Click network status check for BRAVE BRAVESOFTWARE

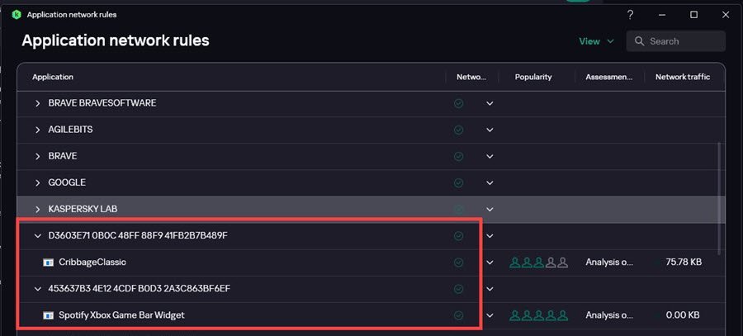click(x=459, y=103)
